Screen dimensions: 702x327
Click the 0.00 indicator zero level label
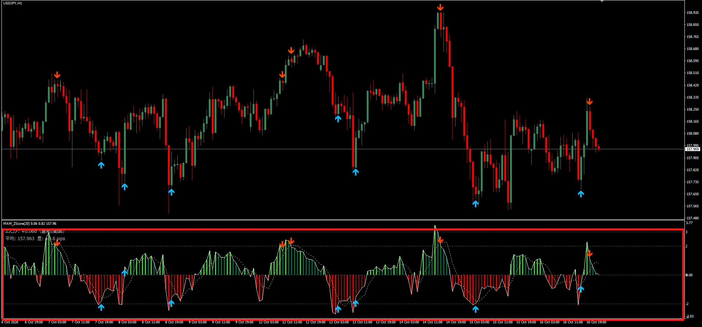(689, 275)
